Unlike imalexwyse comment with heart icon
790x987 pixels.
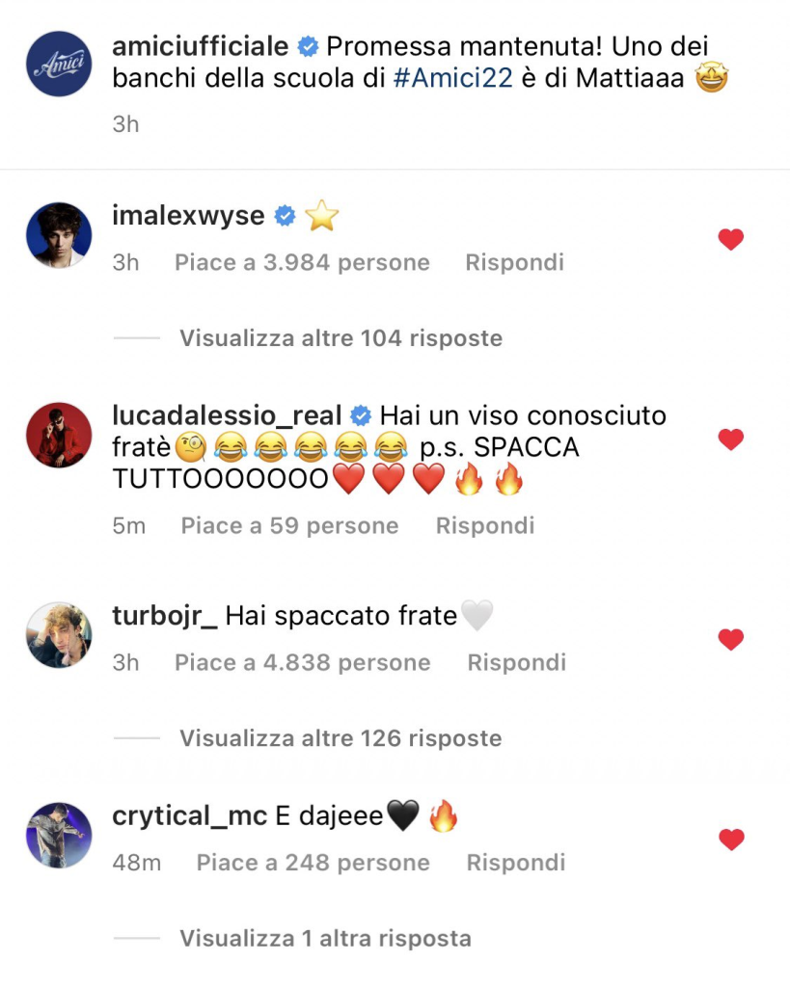[731, 239]
